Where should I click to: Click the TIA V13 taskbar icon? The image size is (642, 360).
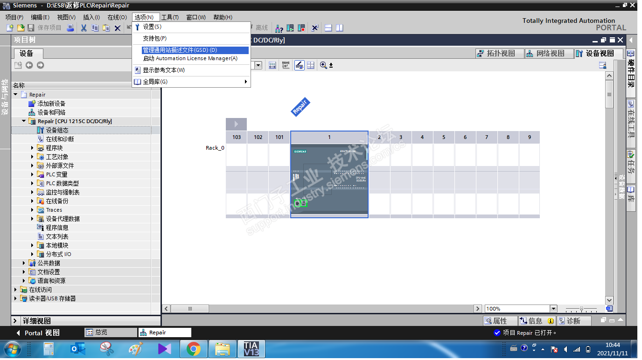pyautogui.click(x=251, y=349)
